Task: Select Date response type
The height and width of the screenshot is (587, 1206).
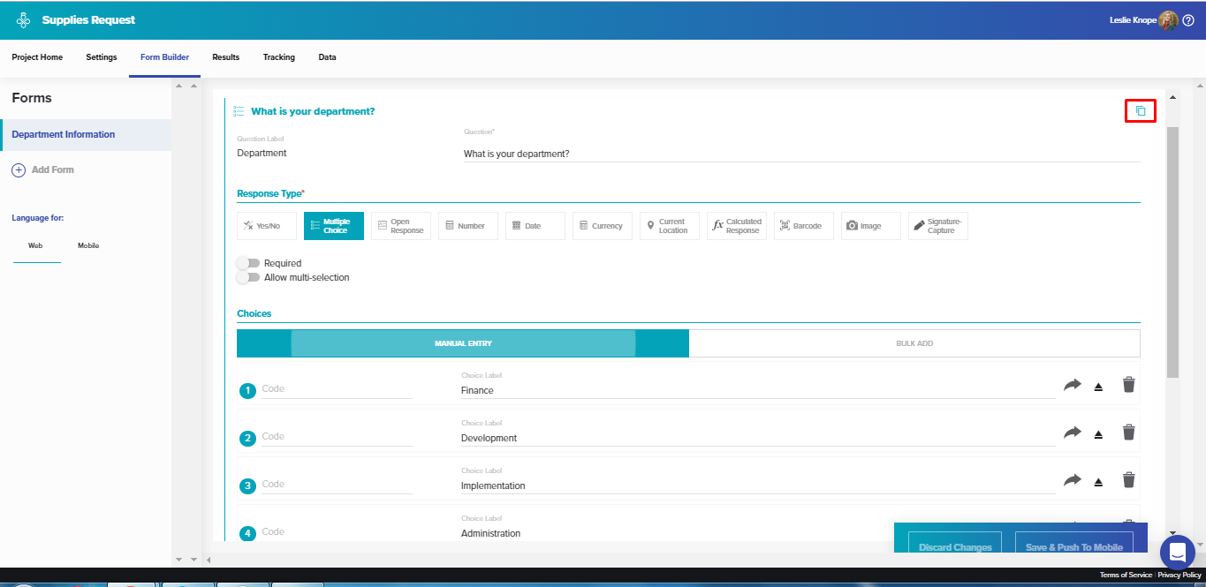Action: pyautogui.click(x=535, y=226)
